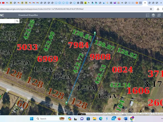This screenshot has height=122, width=163.
Task: Click the 422.72 dimension label
Action: [78, 63]
